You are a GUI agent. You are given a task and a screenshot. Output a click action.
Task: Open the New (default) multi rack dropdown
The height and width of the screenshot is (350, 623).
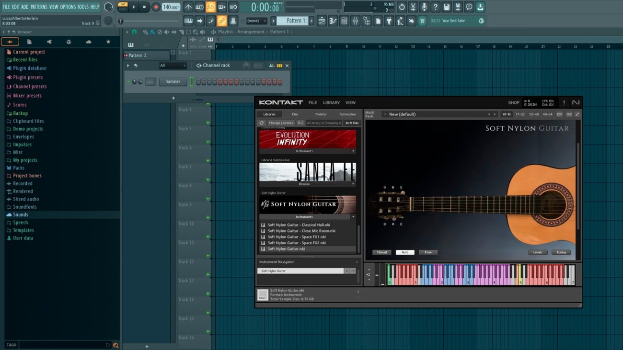pyautogui.click(x=385, y=114)
